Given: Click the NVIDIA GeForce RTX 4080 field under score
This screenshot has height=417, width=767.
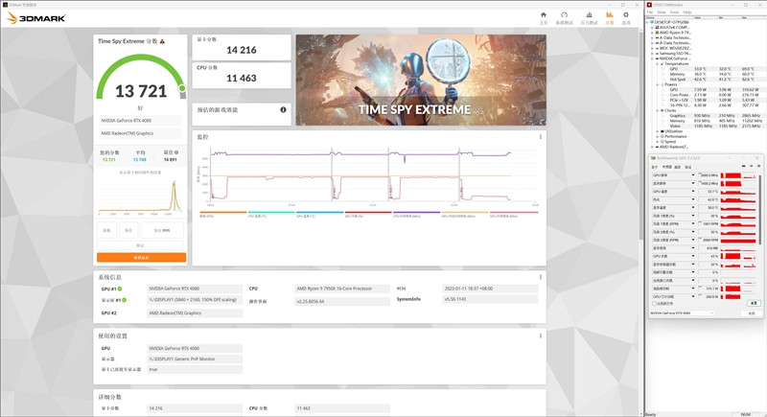Looking at the screenshot, I should pos(140,120).
